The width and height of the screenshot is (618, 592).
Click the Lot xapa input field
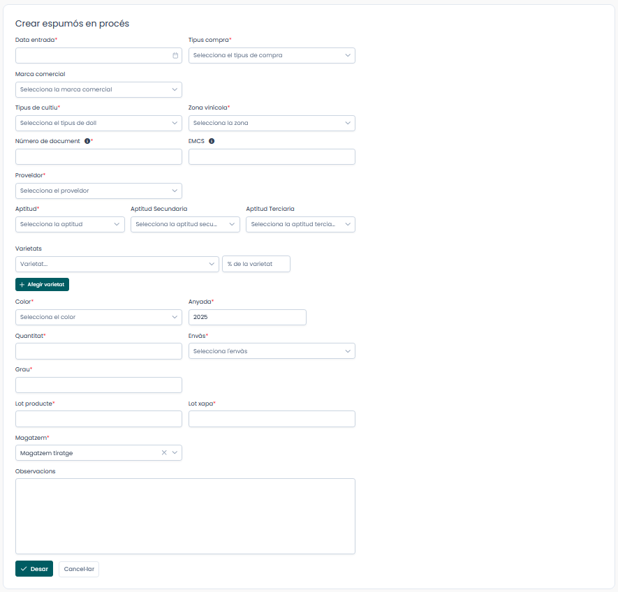tap(272, 419)
